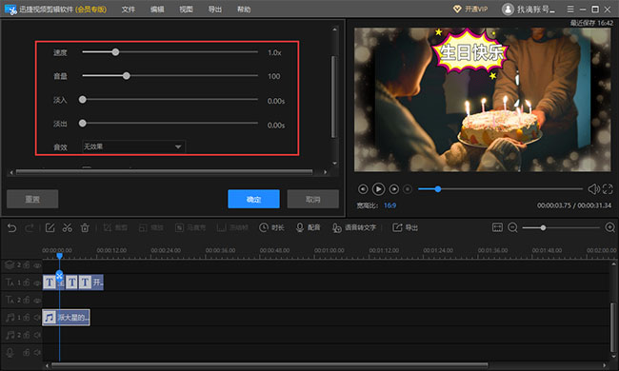Viewport: 619px width, 371px height.
Task: Open the duration (时长) tool
Action: click(271, 228)
